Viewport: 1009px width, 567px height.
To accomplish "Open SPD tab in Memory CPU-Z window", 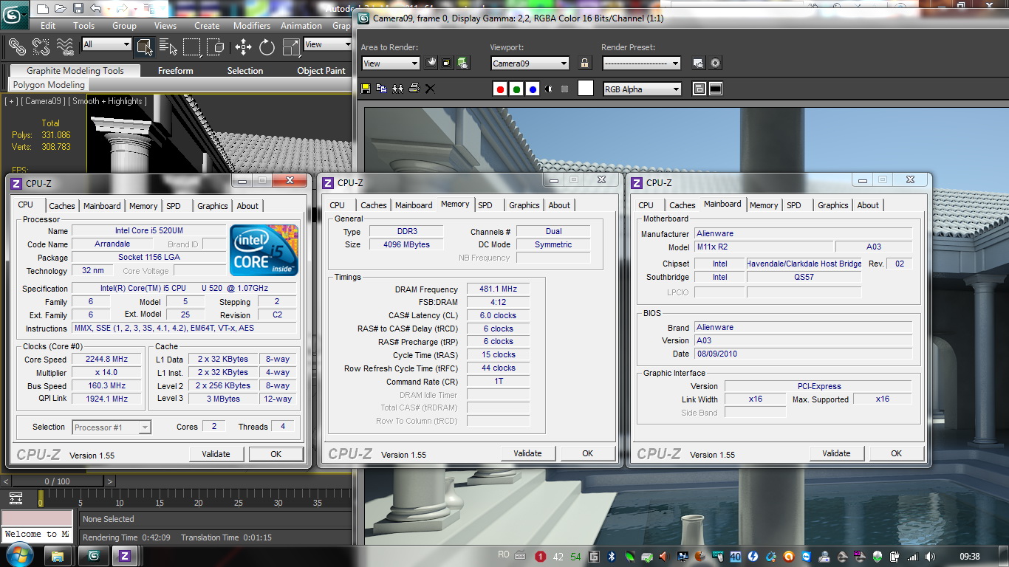I will pyautogui.click(x=485, y=205).
